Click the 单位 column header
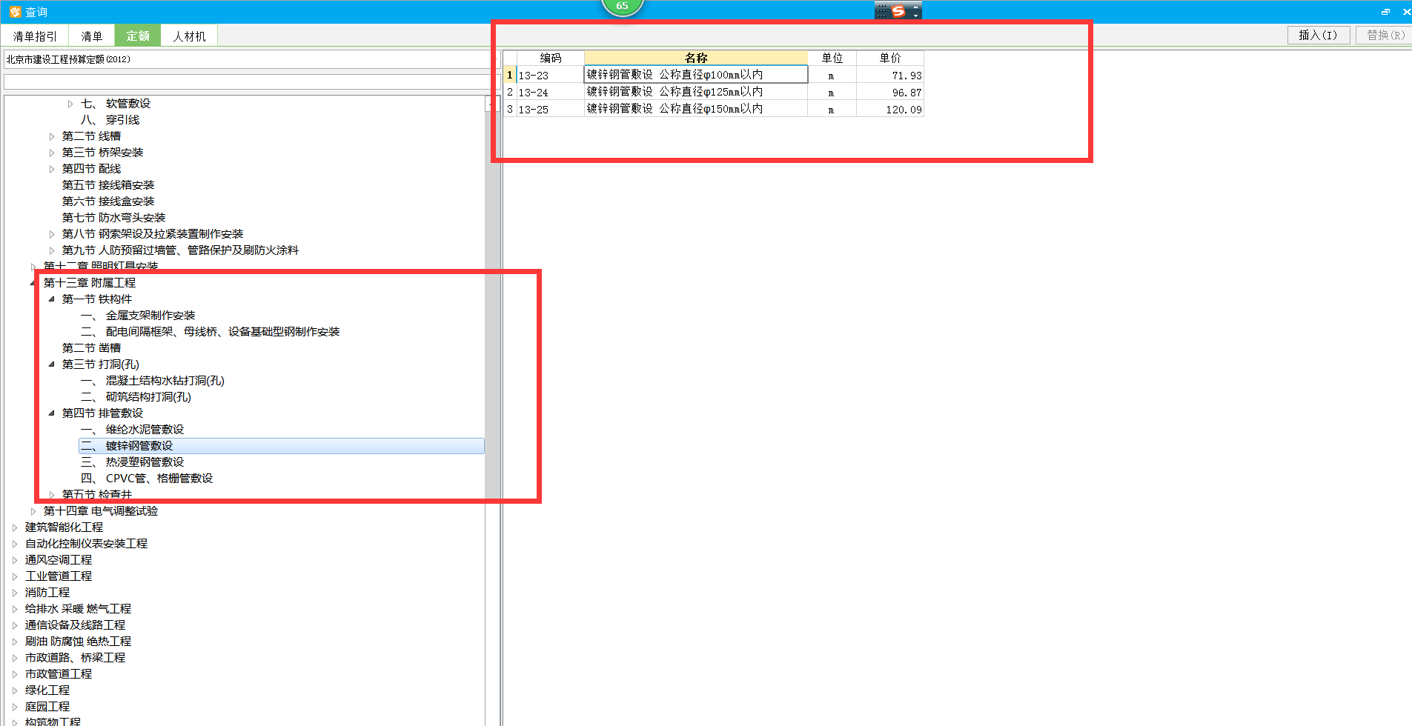Image resolution: width=1412 pixels, height=726 pixels. pos(832,58)
